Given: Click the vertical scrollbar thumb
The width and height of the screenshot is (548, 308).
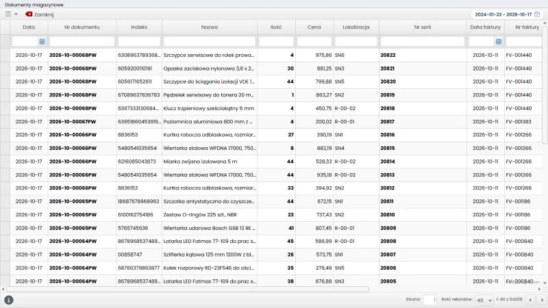Looking at the screenshot, I should coord(545,84).
